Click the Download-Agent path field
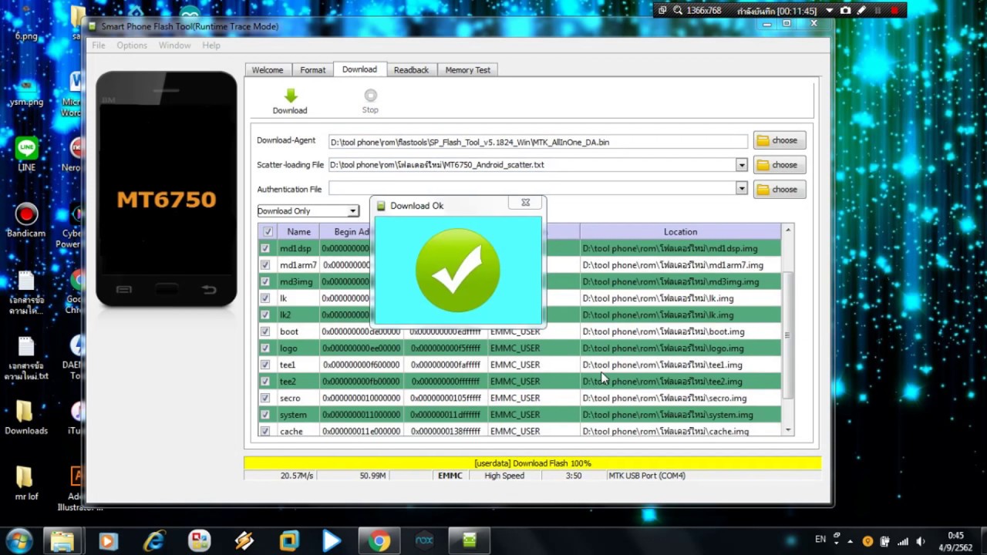This screenshot has width=987, height=555. pyautogui.click(x=537, y=142)
